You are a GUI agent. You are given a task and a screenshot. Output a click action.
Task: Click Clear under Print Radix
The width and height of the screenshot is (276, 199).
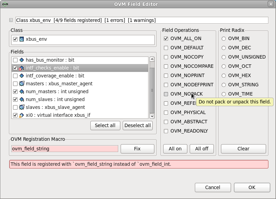[x=243, y=149]
